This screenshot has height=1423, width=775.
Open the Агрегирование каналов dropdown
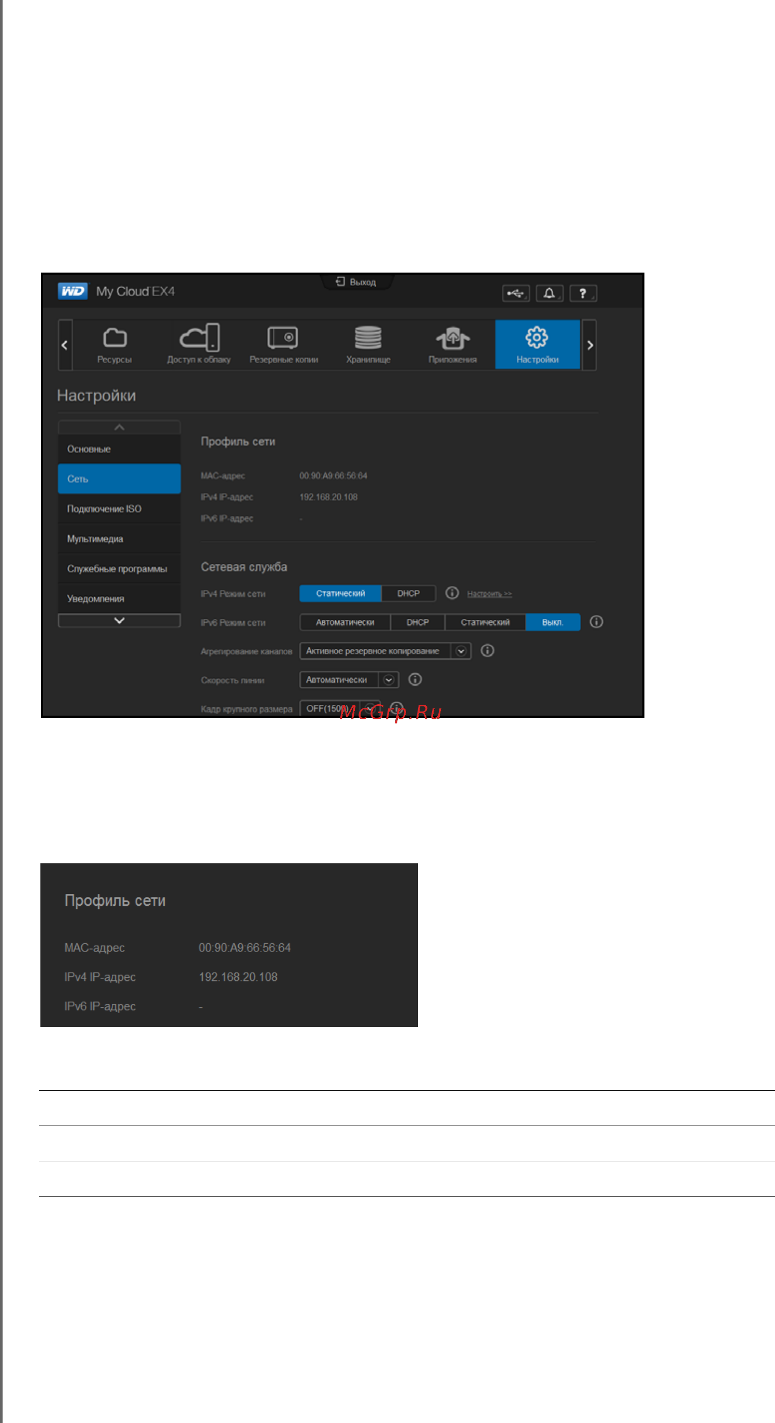point(385,651)
